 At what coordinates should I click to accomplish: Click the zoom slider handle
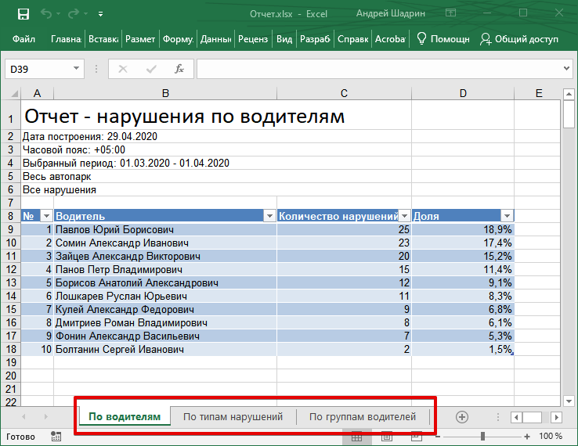[483, 436]
